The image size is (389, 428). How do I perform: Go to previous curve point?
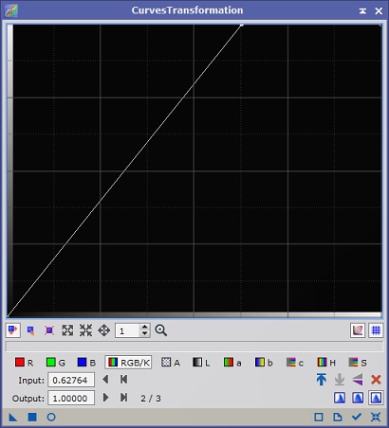pyautogui.click(x=105, y=380)
